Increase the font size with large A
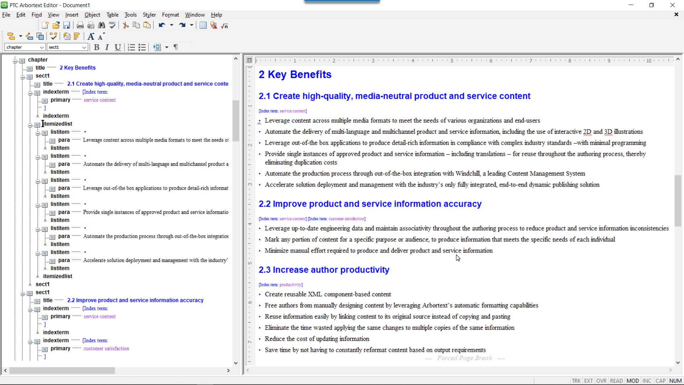The width and height of the screenshot is (684, 385). [x=91, y=36]
